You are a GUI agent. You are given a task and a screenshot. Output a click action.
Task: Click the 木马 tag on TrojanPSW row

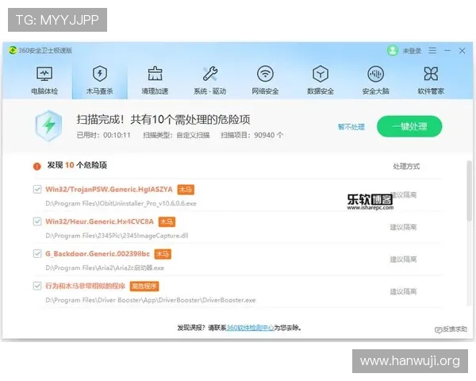click(186, 190)
